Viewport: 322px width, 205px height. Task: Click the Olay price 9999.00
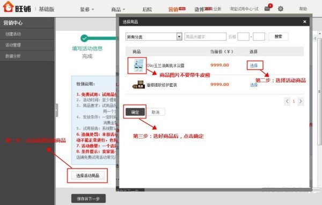pos(219,65)
